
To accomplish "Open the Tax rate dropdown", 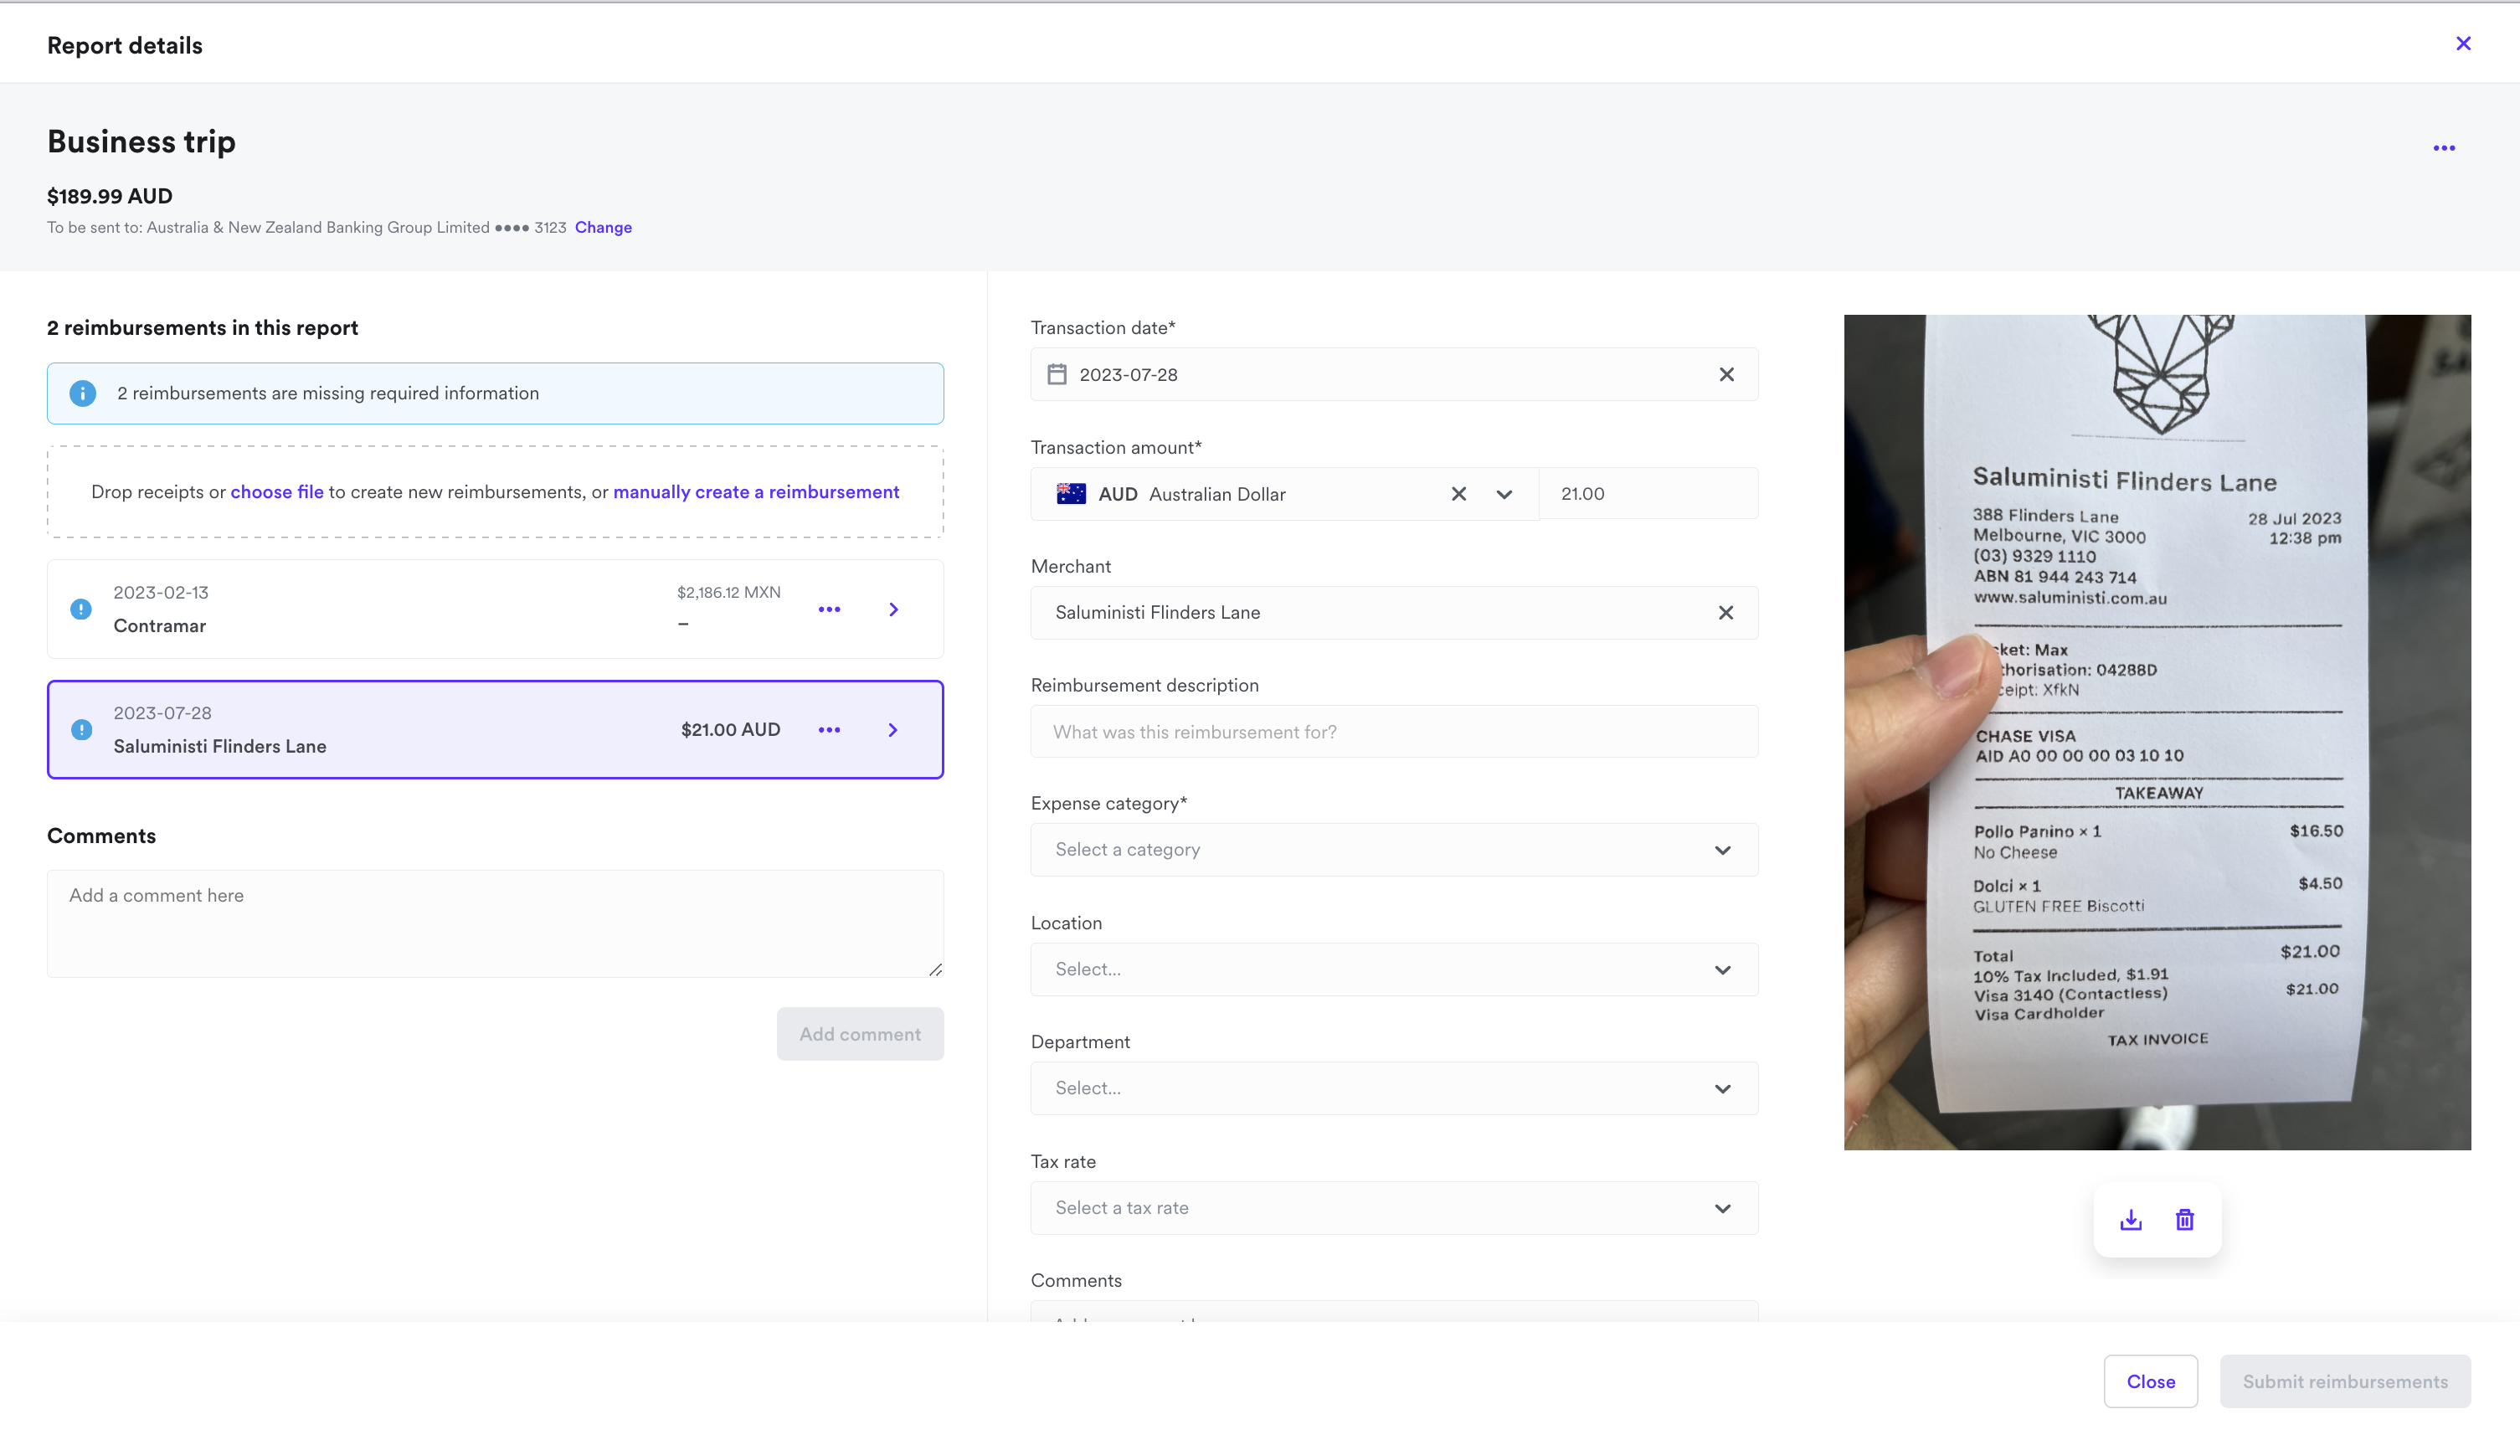I will 1395,1207.
